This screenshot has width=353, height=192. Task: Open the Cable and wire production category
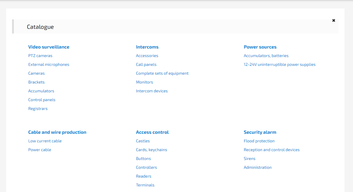coord(57,132)
